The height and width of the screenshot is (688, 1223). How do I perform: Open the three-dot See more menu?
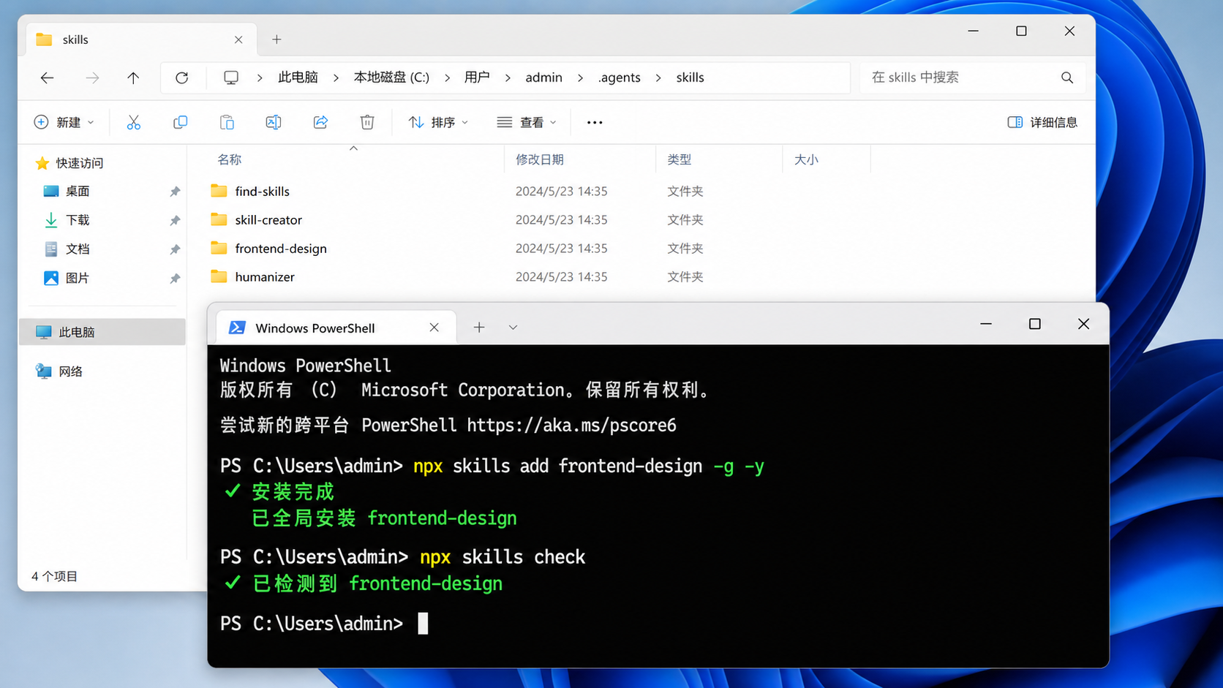(595, 122)
